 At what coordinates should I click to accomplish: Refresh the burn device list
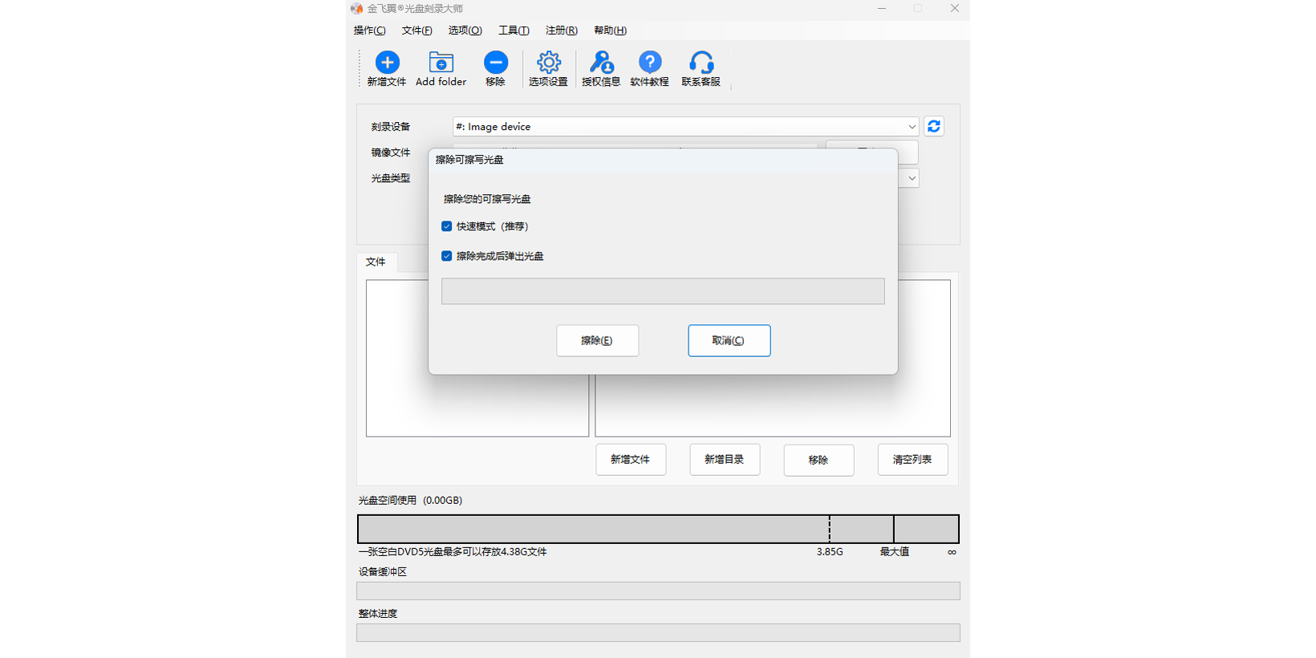pyautogui.click(x=934, y=127)
